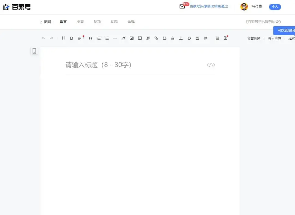Click the username 马佳彬
Viewport: 295px width, 215px height.
click(x=257, y=7)
